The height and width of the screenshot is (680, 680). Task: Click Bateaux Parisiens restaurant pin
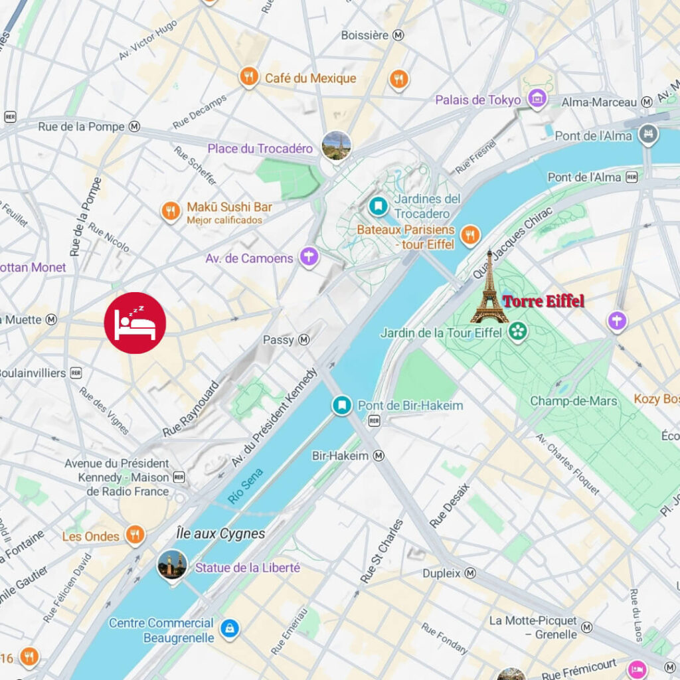[470, 236]
